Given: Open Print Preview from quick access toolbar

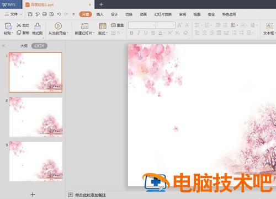Looking at the screenshot, I should pos(52,14).
